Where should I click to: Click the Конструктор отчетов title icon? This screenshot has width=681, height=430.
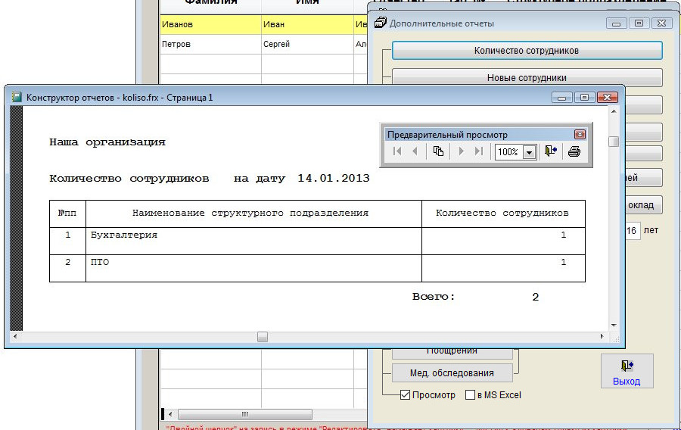(17, 98)
